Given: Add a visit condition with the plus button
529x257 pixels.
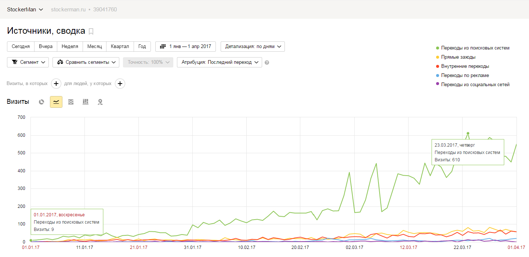Looking at the screenshot, I should [56, 84].
